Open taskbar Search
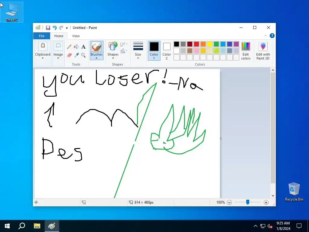The height and width of the screenshot is (232, 309). (22, 226)
